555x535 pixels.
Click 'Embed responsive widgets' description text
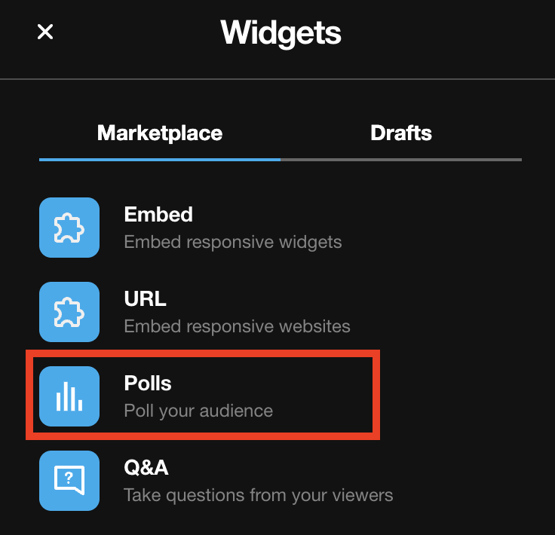(233, 242)
